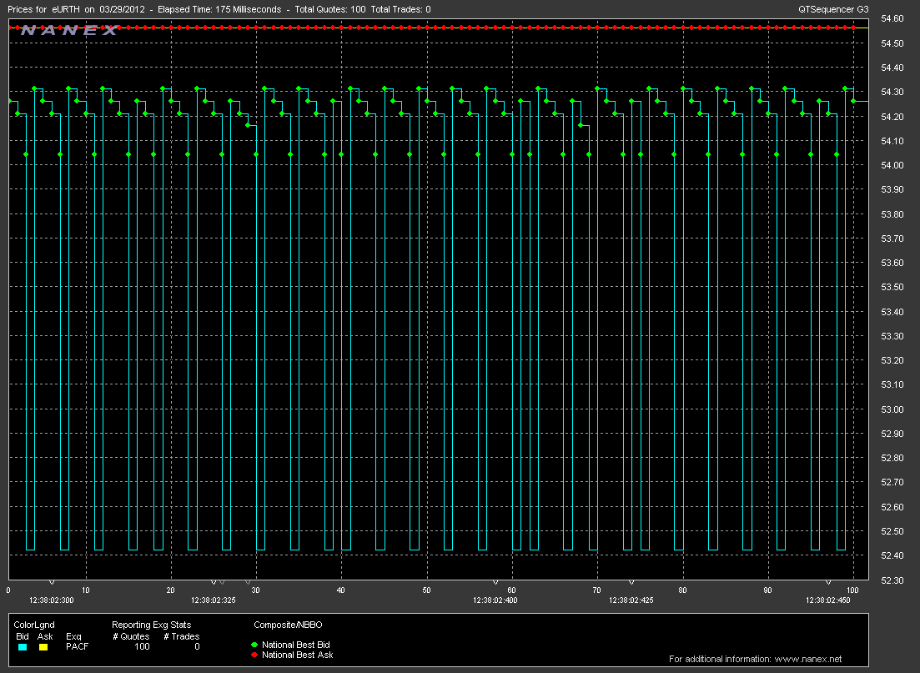This screenshot has height=673, width=920.
Task: Click the 53.20 price axis label
Action: [x=892, y=361]
